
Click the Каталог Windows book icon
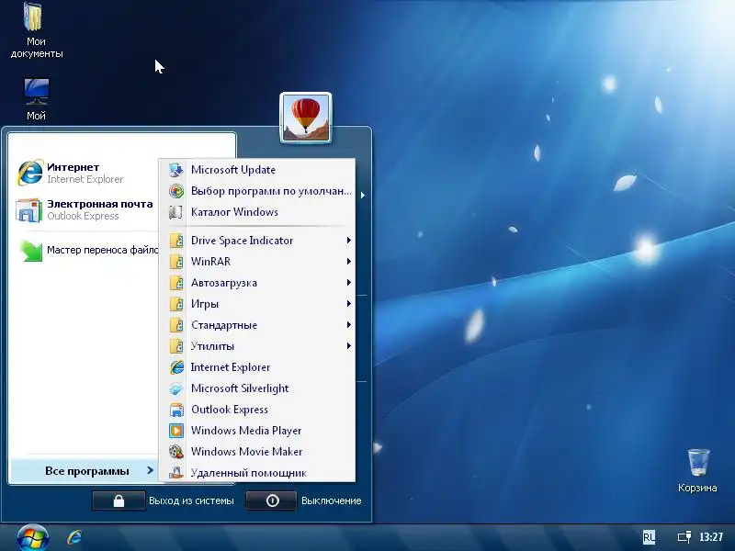176,212
